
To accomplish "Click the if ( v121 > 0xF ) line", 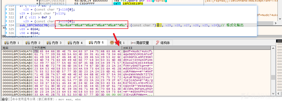I will pos(35,17).
